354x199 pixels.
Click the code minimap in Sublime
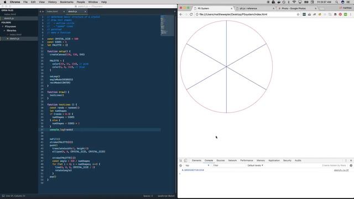click(167, 25)
